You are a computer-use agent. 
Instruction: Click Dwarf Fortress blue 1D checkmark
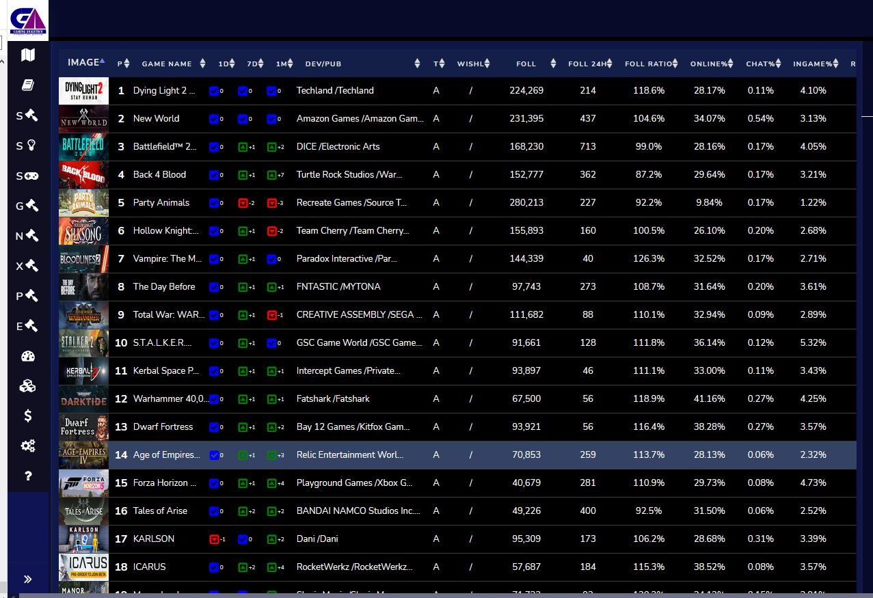[213, 427]
